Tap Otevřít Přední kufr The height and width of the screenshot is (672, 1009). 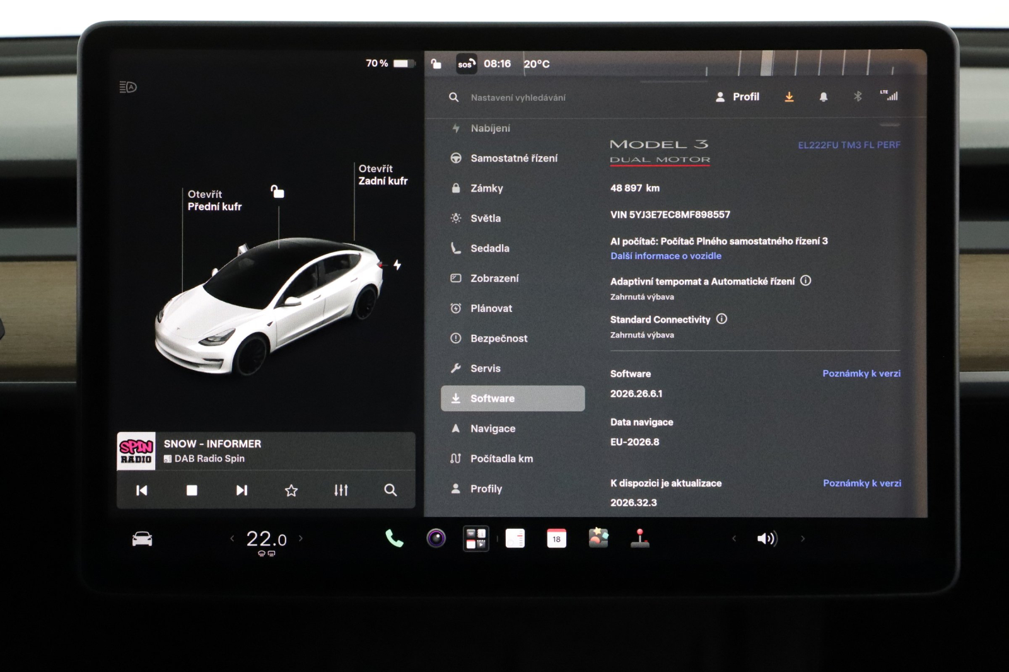(214, 200)
